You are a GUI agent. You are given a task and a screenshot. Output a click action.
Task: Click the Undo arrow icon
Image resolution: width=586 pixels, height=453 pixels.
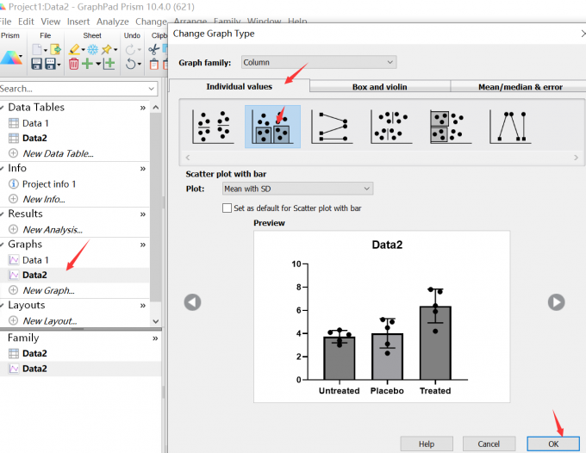point(130,64)
